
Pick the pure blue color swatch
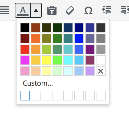click(x=79, y=39)
